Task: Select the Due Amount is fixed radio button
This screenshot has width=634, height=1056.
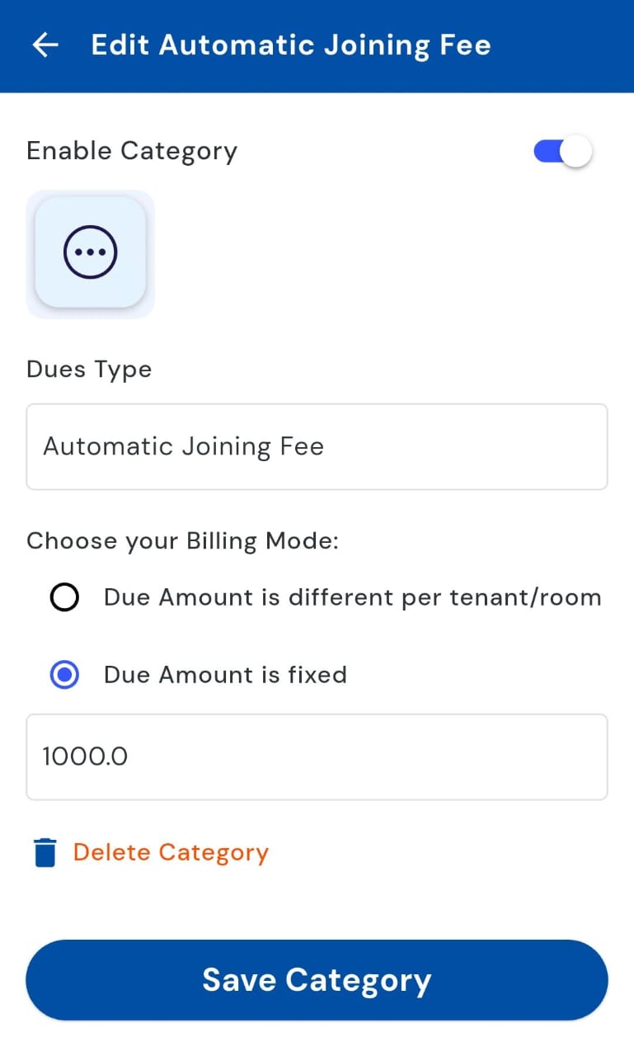Action: pos(64,675)
